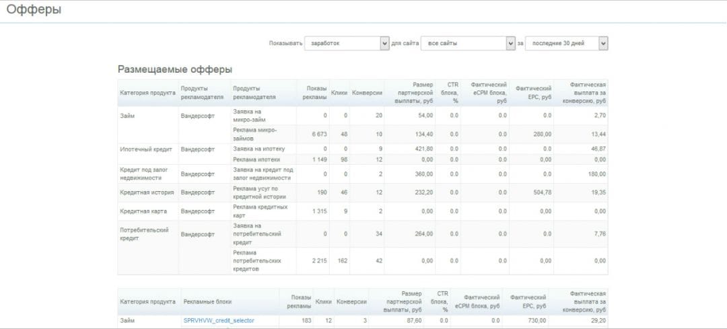727x329 pixels.
Task: Select the payout "87,60" in SPRVHVW_credit_selector row
Action: (x=416, y=320)
